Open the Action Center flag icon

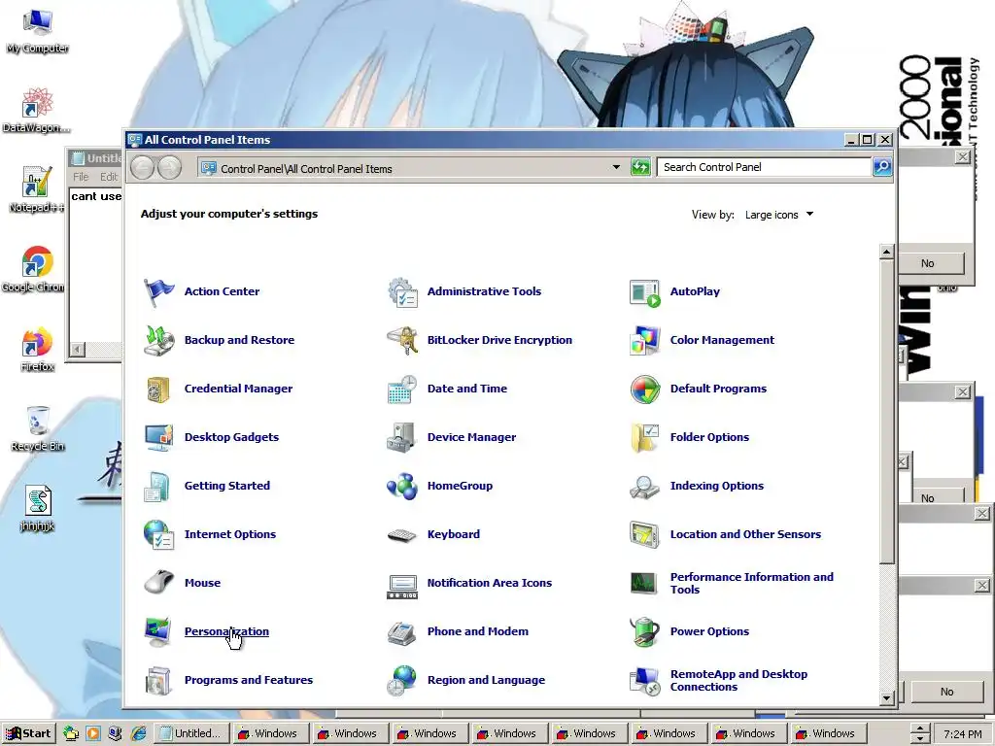(x=158, y=291)
